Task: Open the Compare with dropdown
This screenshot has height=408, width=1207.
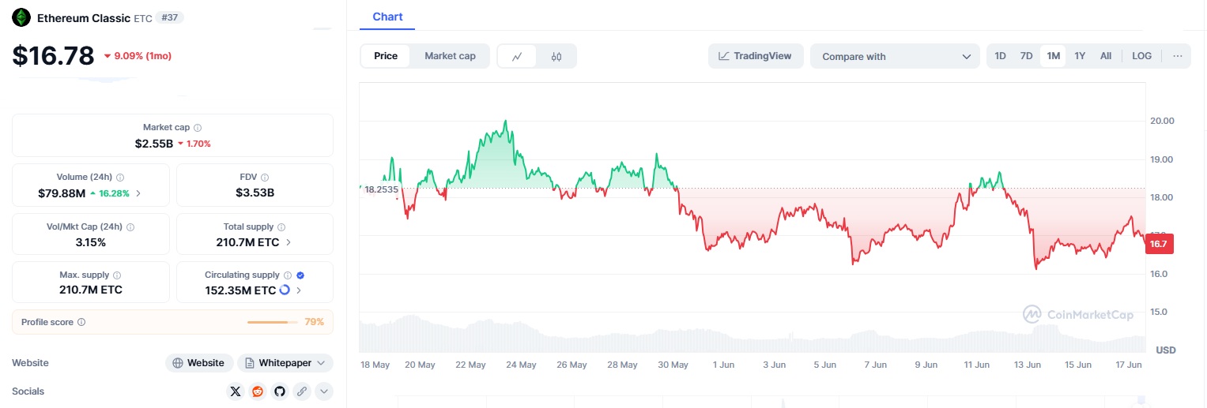Action: (895, 57)
